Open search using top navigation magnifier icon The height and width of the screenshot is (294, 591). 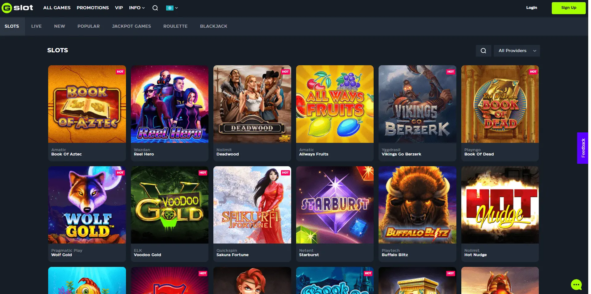(155, 8)
